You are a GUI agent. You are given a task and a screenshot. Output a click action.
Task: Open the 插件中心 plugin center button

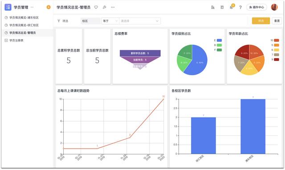coord(256,7)
